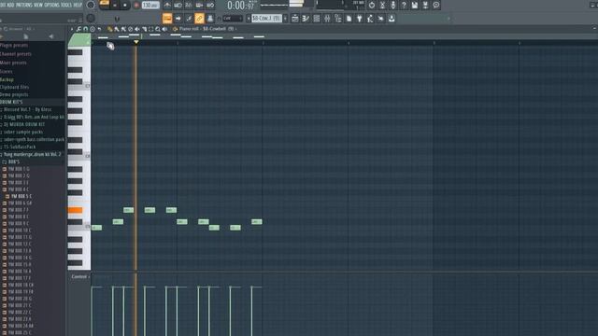Select piano roll zoom magnifier tool
Image resolution: width=598 pixels, height=336 pixels.
(158, 29)
